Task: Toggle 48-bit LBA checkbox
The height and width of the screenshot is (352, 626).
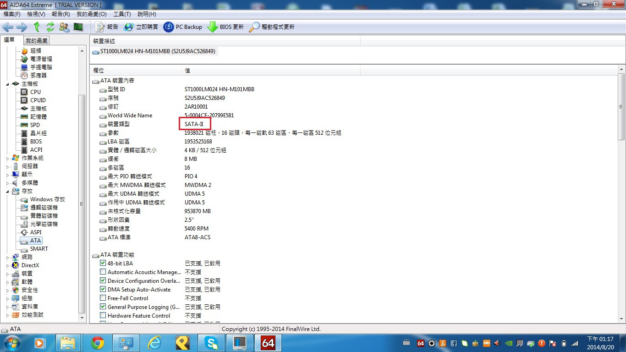Action: pyautogui.click(x=103, y=264)
